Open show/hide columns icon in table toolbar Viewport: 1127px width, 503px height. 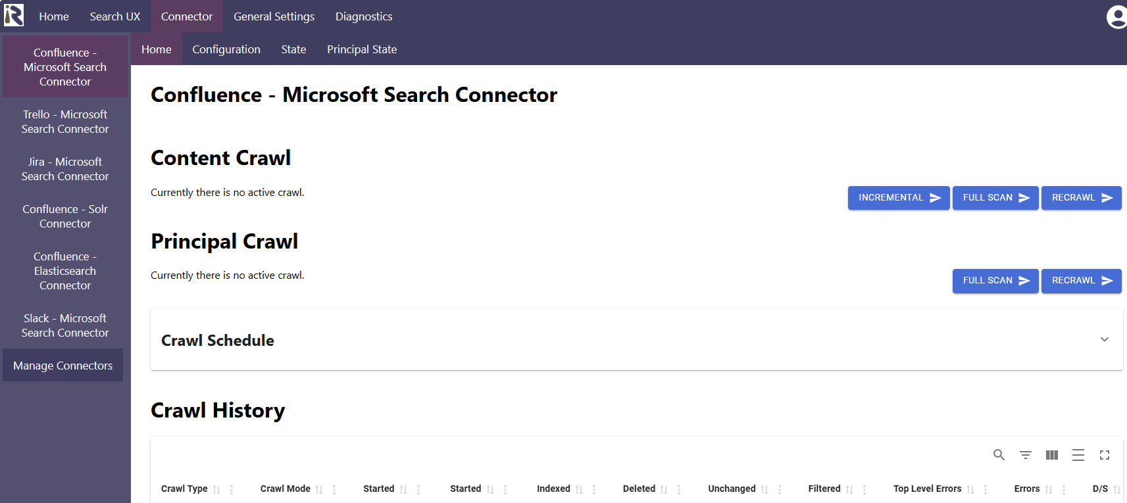[1052, 455]
